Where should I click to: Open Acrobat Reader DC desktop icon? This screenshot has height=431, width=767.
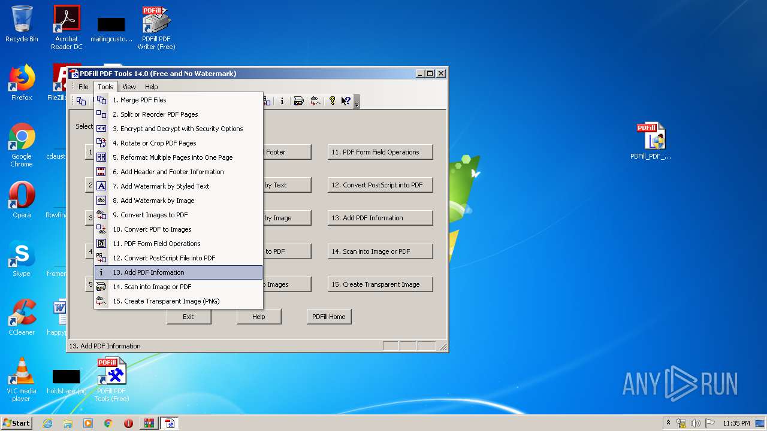(67, 28)
